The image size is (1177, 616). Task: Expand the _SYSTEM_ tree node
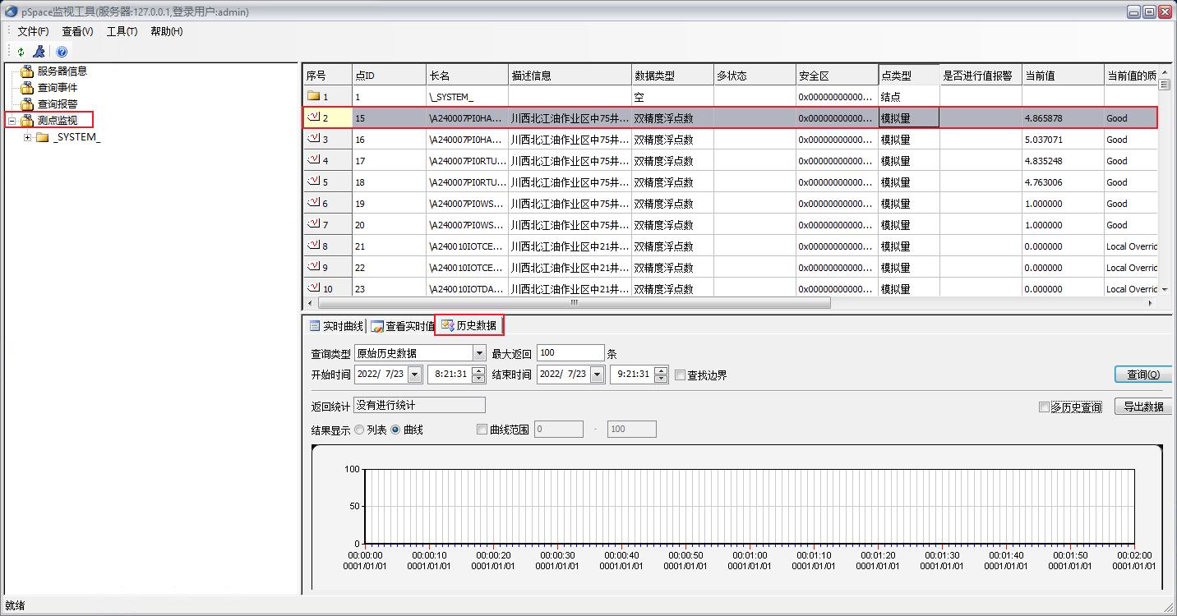(27, 137)
